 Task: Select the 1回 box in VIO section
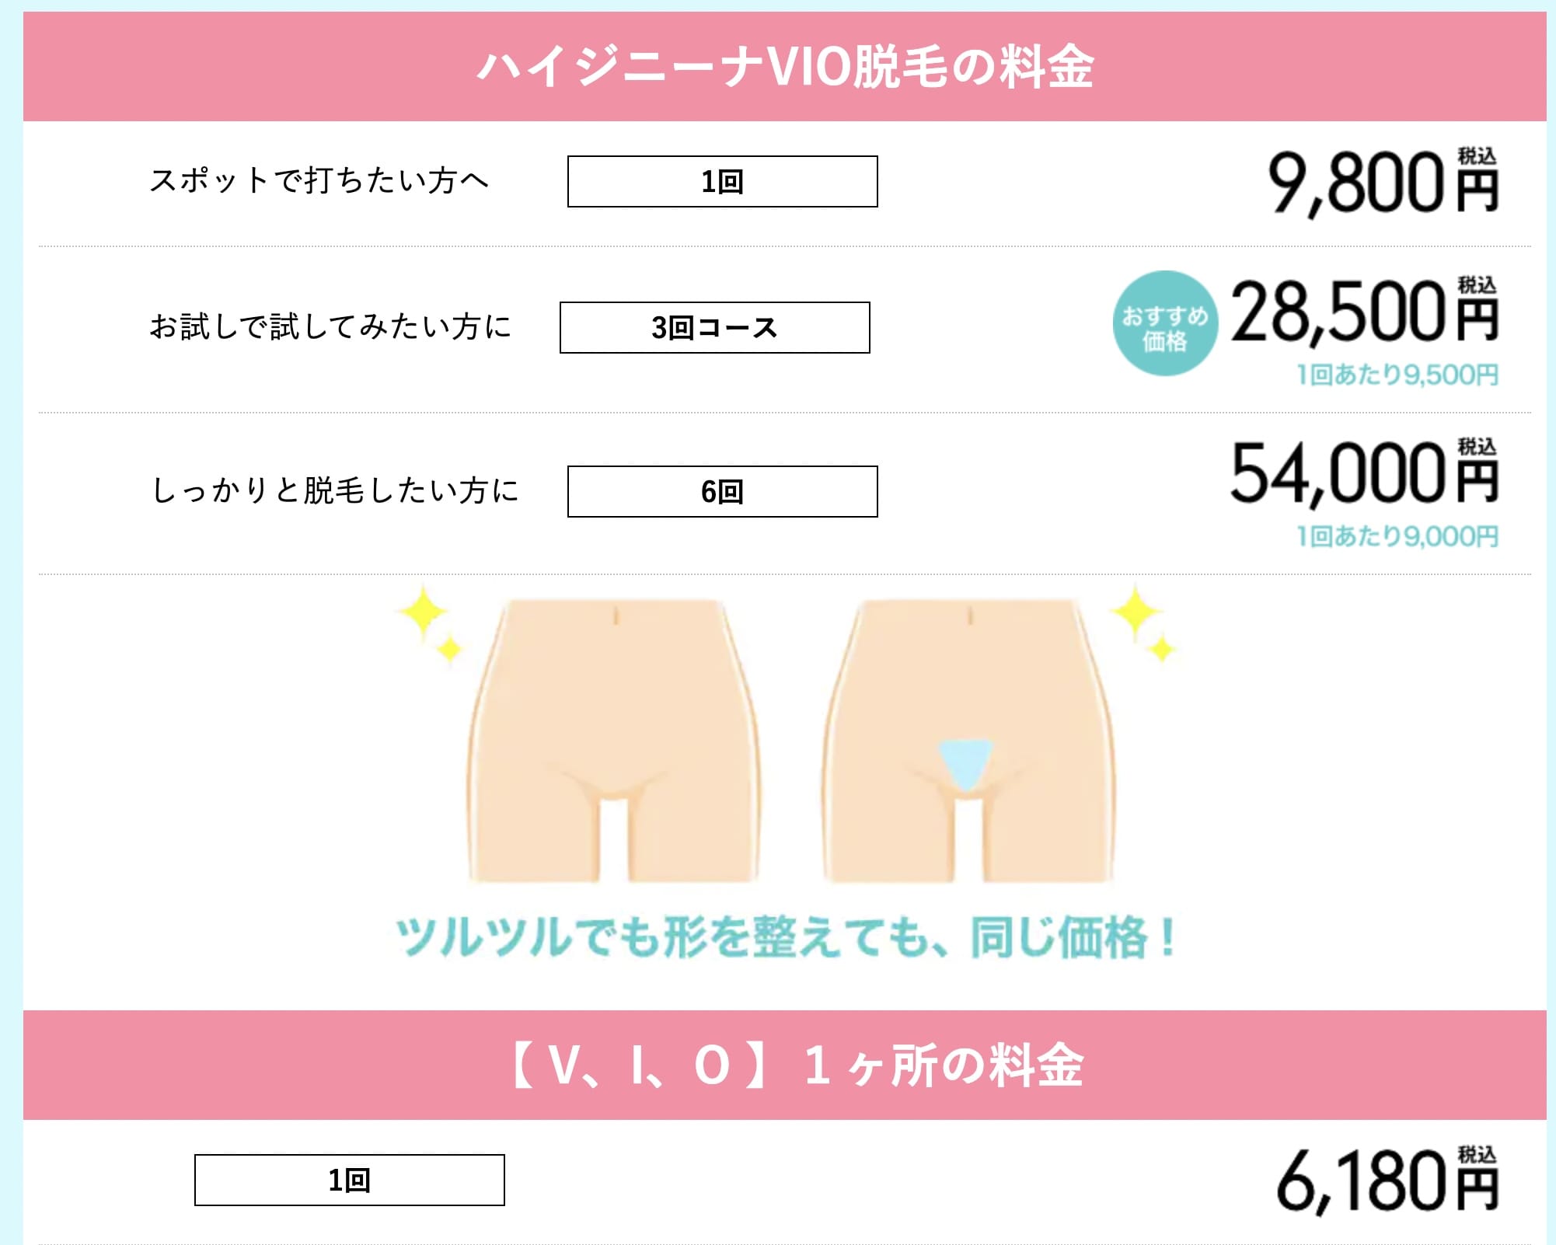click(722, 181)
